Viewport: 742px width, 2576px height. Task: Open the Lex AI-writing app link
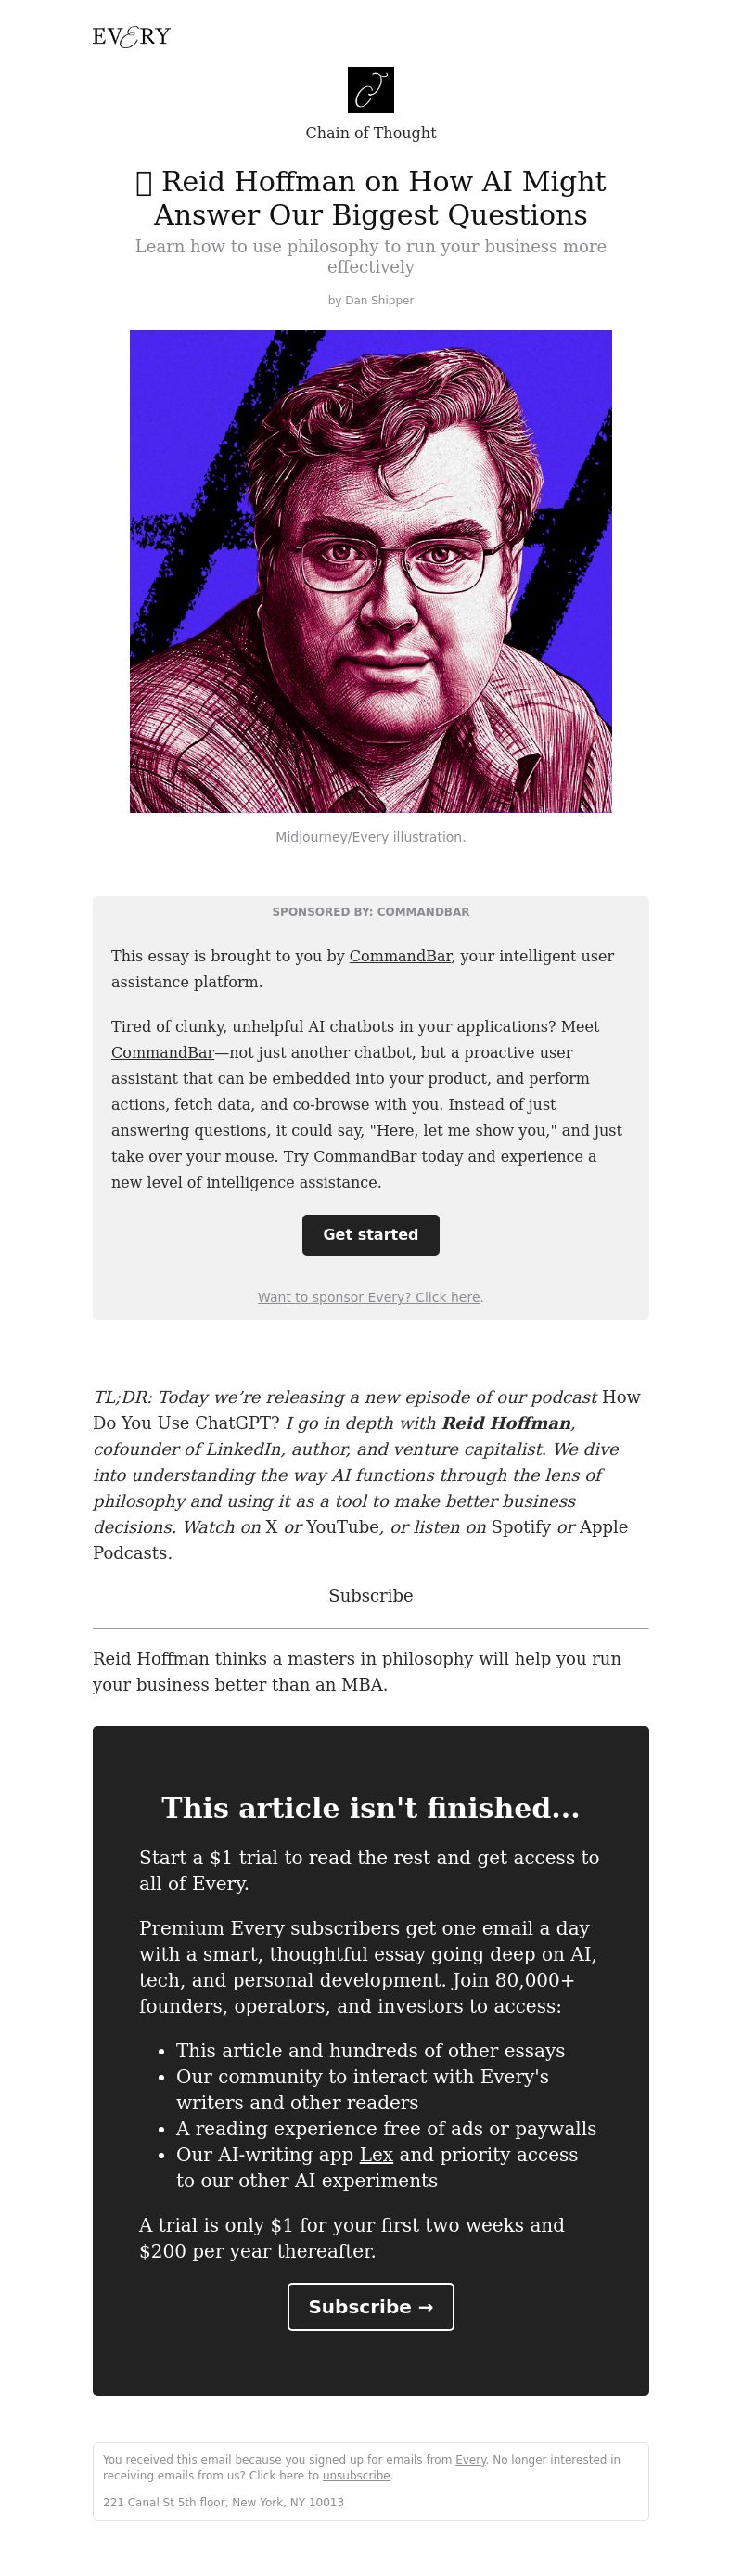pos(376,2154)
